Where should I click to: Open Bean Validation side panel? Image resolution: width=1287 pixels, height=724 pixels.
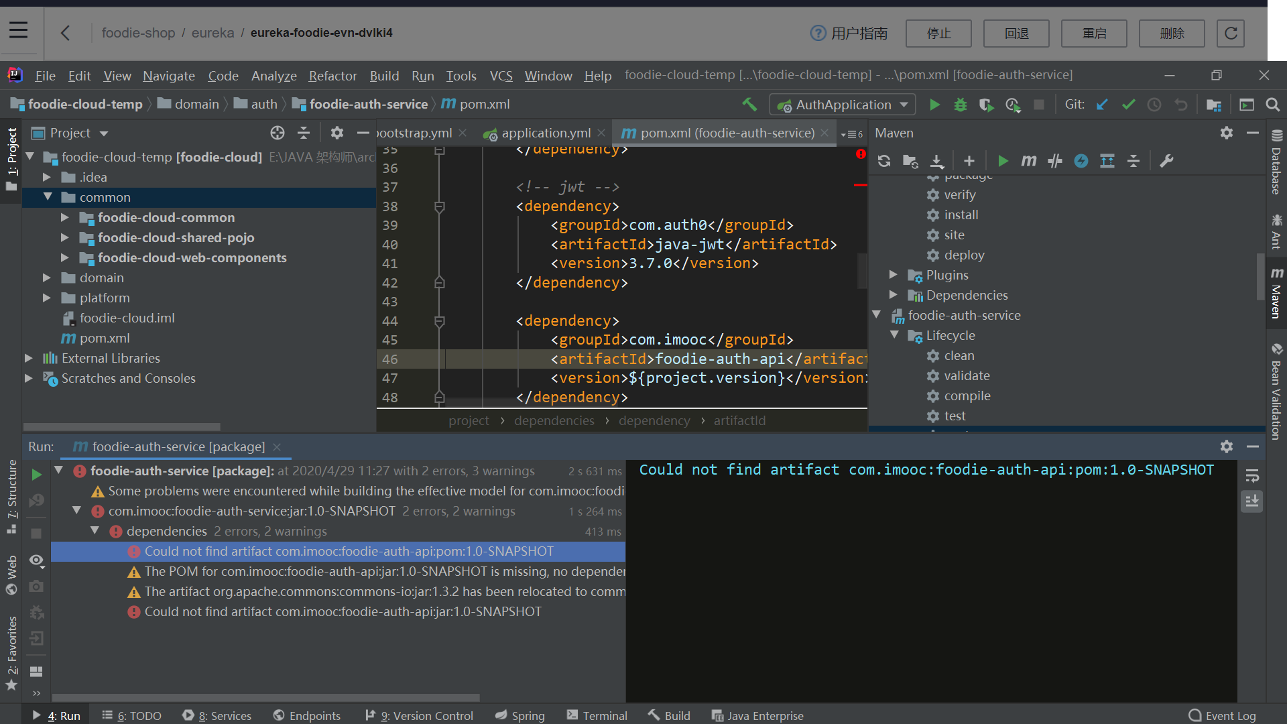pos(1276,391)
